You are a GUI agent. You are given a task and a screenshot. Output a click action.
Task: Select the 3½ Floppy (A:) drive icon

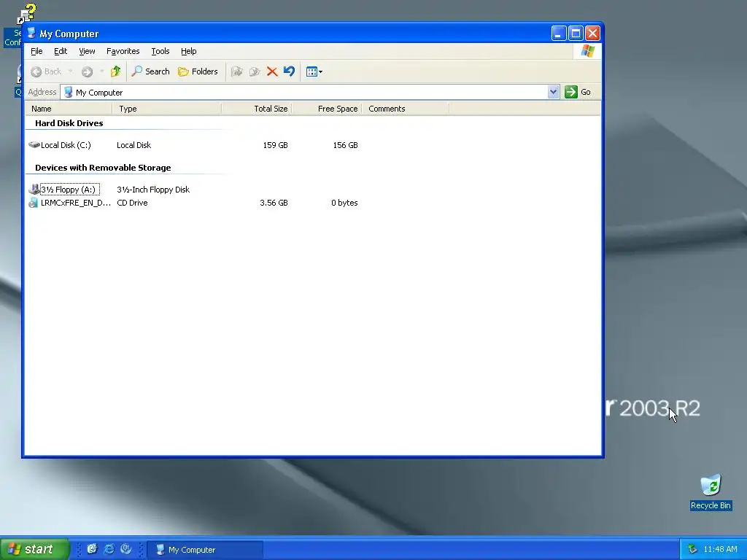click(x=34, y=190)
